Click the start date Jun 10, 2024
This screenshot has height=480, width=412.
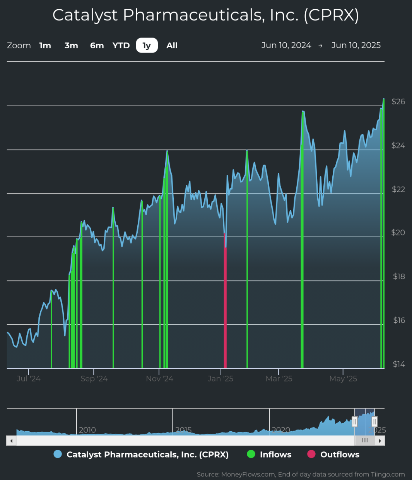coord(286,45)
